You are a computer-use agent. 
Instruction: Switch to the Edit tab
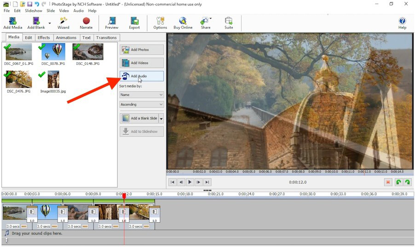click(x=29, y=38)
